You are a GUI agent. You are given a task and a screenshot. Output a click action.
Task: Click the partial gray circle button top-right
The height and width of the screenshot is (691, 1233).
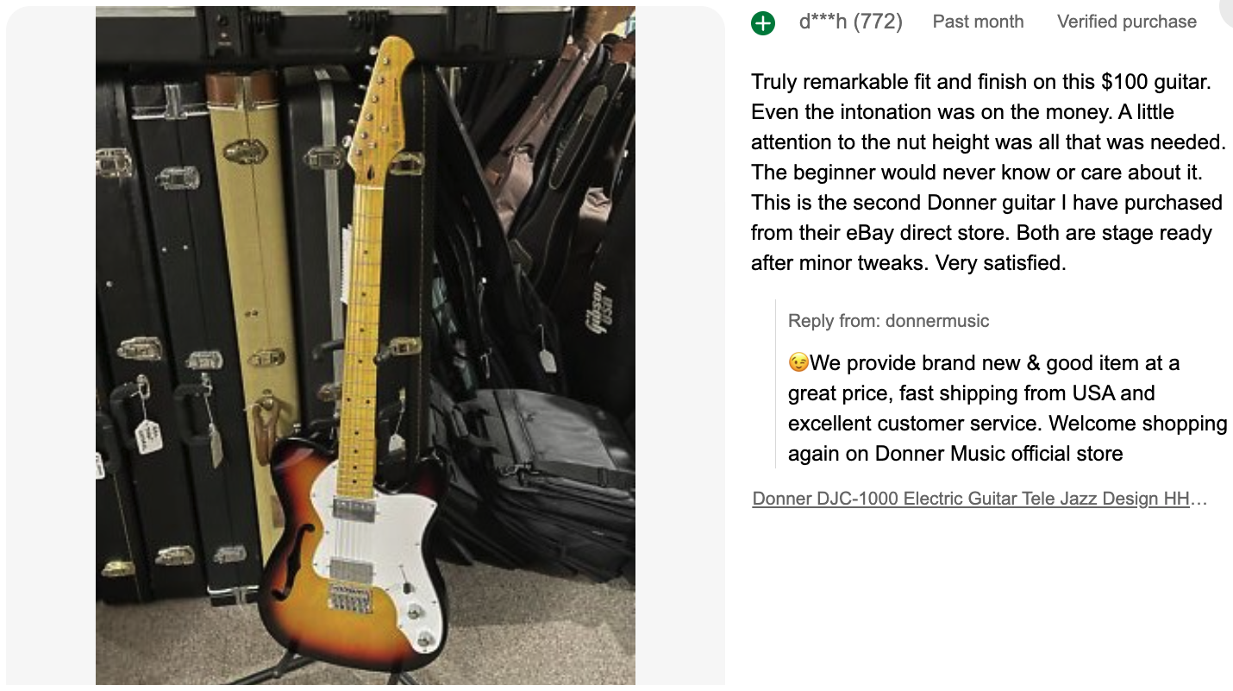pos(1227,10)
